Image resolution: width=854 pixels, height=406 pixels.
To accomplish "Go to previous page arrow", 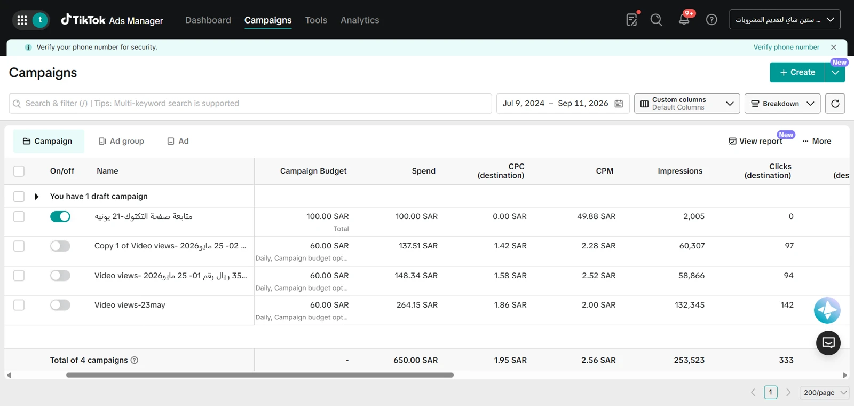I will click(x=753, y=392).
